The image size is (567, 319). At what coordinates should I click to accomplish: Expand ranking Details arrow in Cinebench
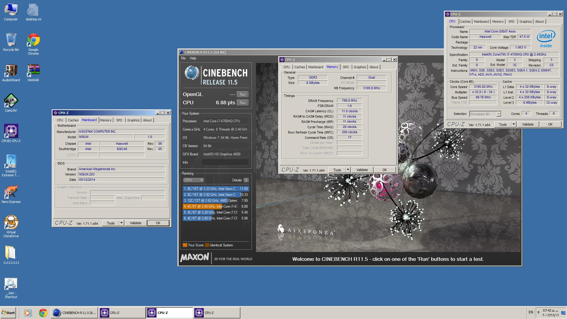tap(246, 180)
